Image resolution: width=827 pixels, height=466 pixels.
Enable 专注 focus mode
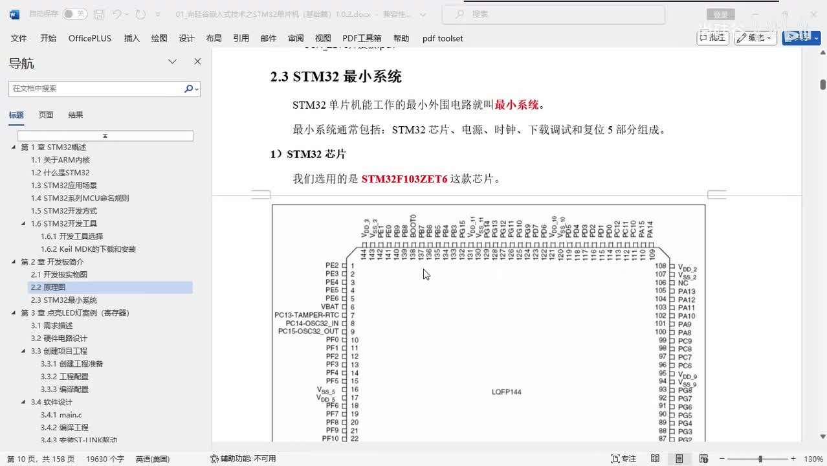point(623,459)
